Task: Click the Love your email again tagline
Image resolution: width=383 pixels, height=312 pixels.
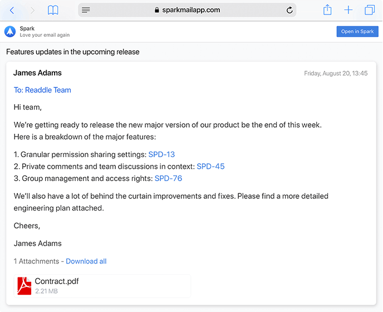Action: pos(45,35)
